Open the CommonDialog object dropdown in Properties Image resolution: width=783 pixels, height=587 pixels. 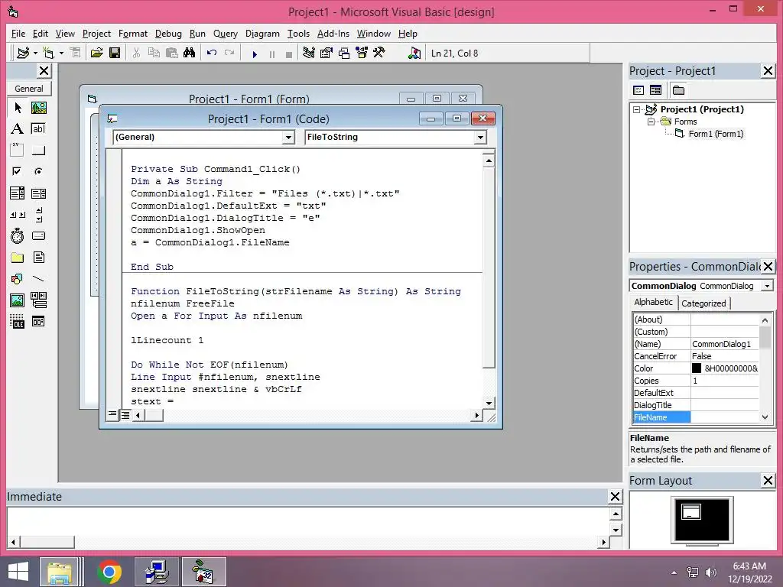coord(766,286)
